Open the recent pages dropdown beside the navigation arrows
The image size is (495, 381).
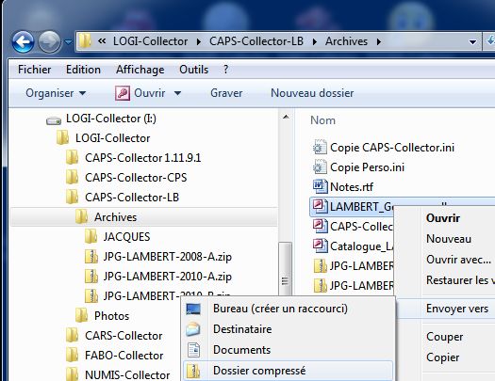click(68, 41)
